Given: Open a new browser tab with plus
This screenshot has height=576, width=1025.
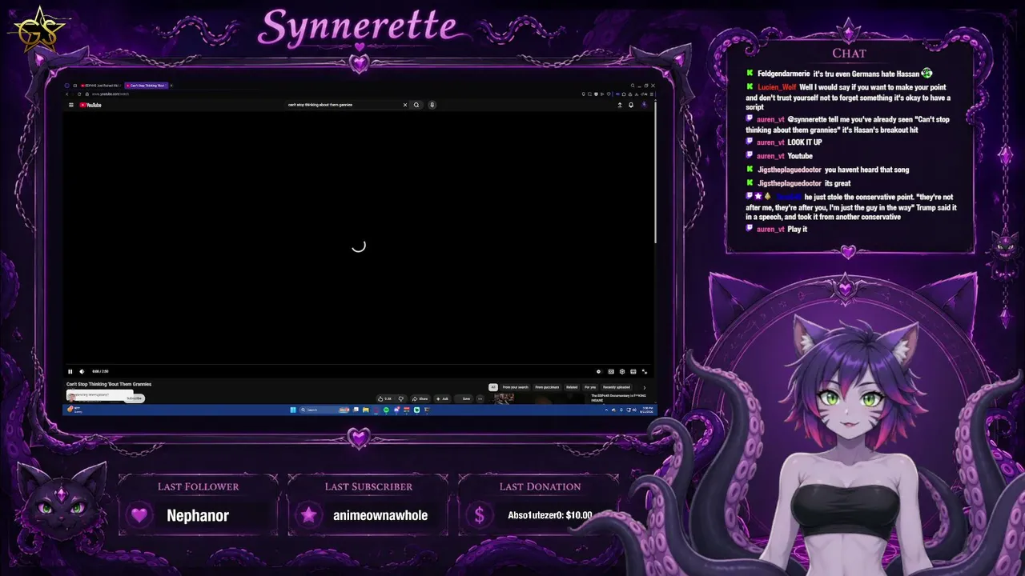Looking at the screenshot, I should [x=171, y=86].
